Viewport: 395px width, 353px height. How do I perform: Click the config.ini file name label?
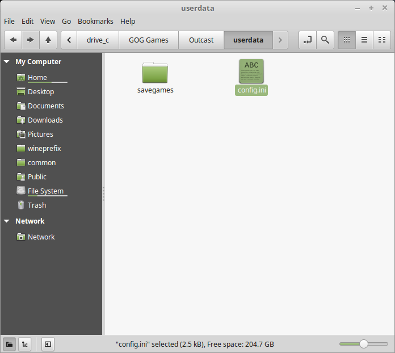coord(251,90)
